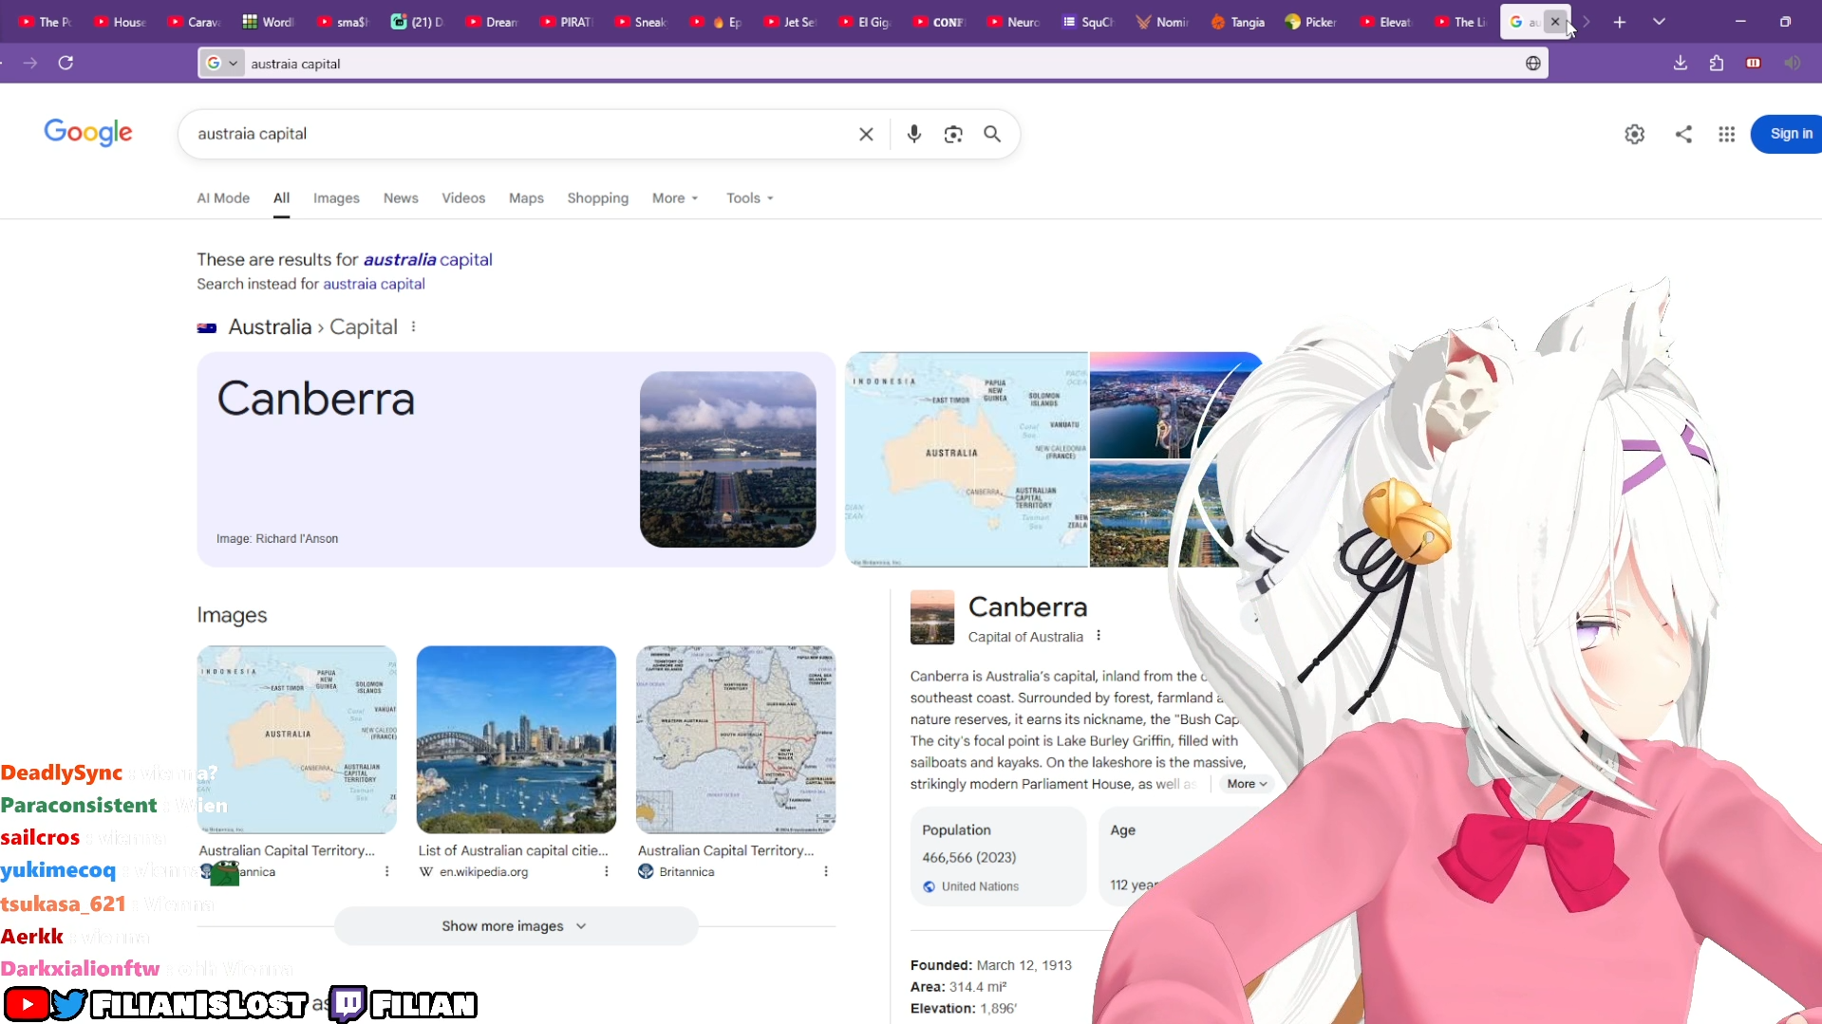Clear the Google search box text
The height and width of the screenshot is (1024, 1822).
pos(866,135)
